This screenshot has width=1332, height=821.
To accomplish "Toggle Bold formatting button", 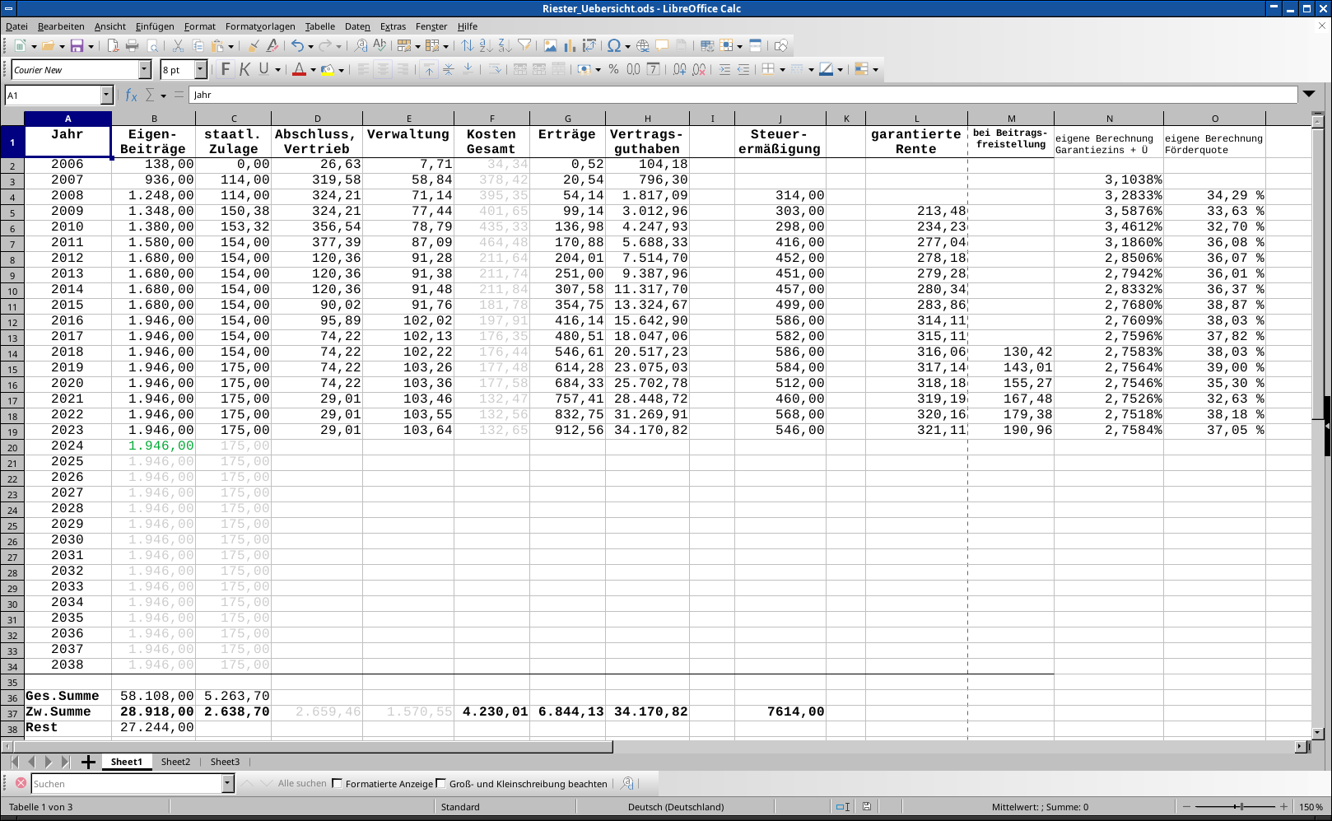I will 226,70.
